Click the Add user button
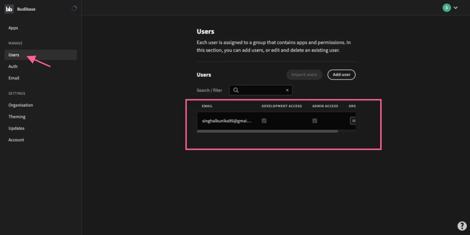Screen dimensions: 470x235 pyautogui.click(x=341, y=75)
